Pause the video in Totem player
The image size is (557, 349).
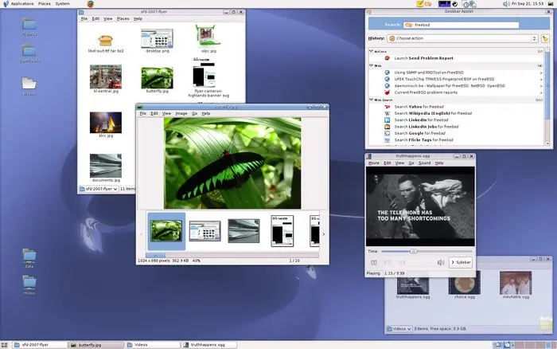tap(374, 262)
